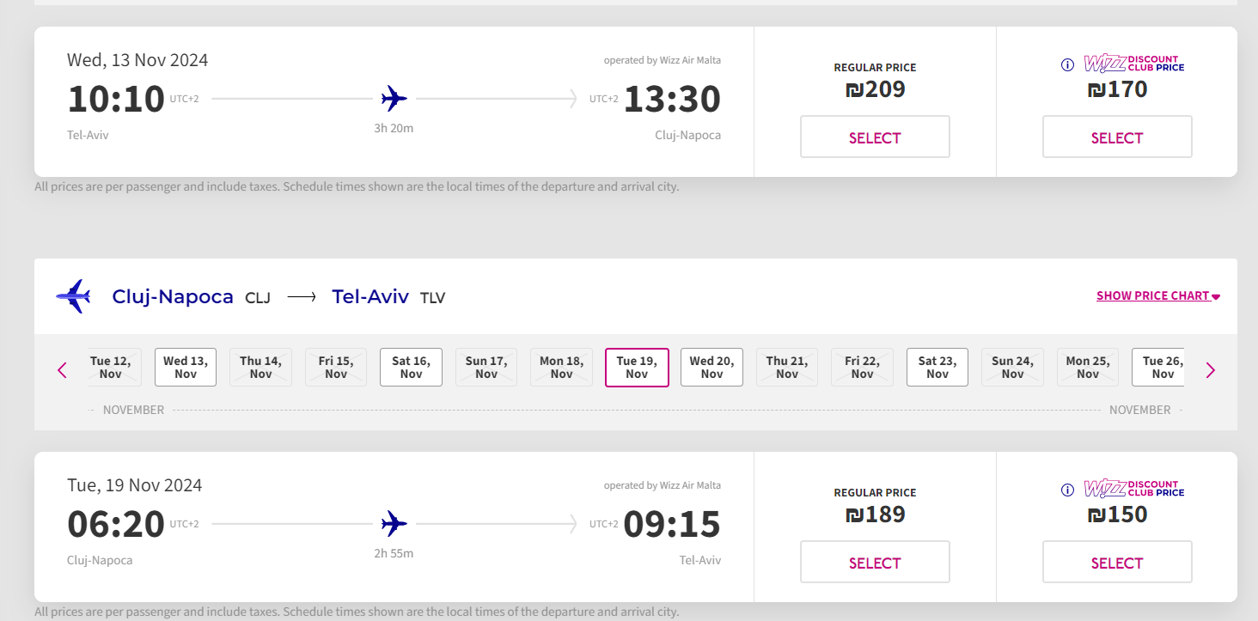Viewport: 1258px width, 621px height.
Task: Click next dates arrow in date carousel
Action: (1210, 370)
